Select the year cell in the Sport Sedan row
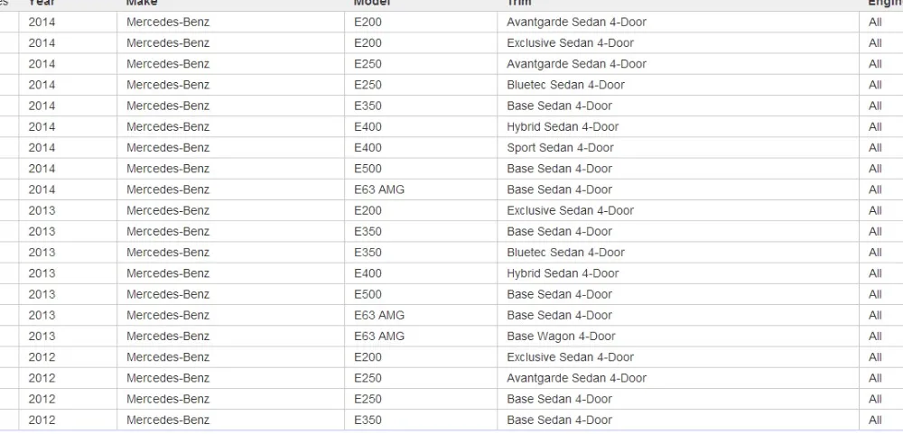The height and width of the screenshot is (434, 903). click(x=42, y=148)
